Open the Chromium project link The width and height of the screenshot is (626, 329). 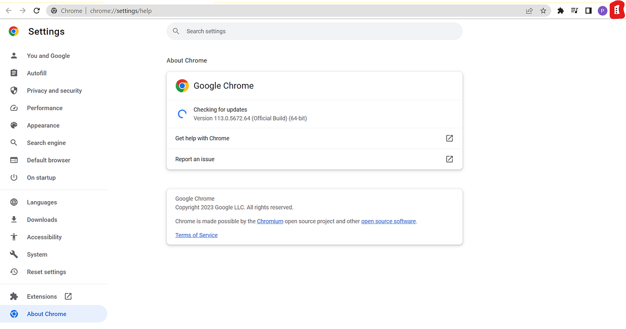[x=270, y=221]
